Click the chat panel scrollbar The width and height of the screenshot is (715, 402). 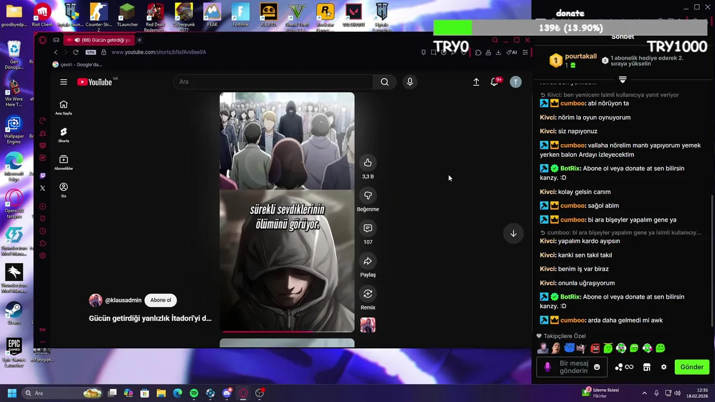pyautogui.click(x=712, y=260)
